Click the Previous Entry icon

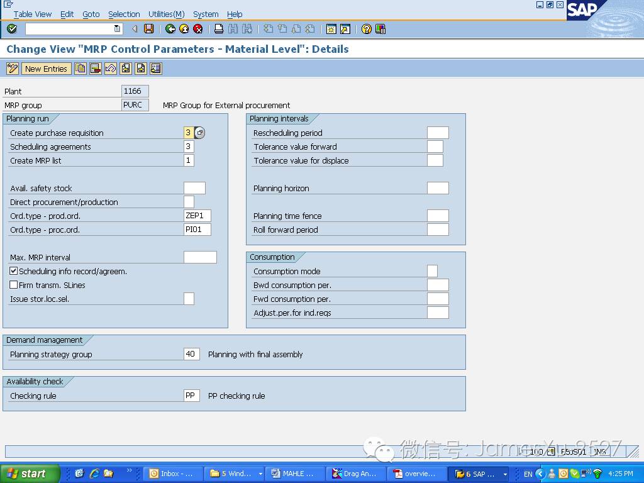point(126,69)
